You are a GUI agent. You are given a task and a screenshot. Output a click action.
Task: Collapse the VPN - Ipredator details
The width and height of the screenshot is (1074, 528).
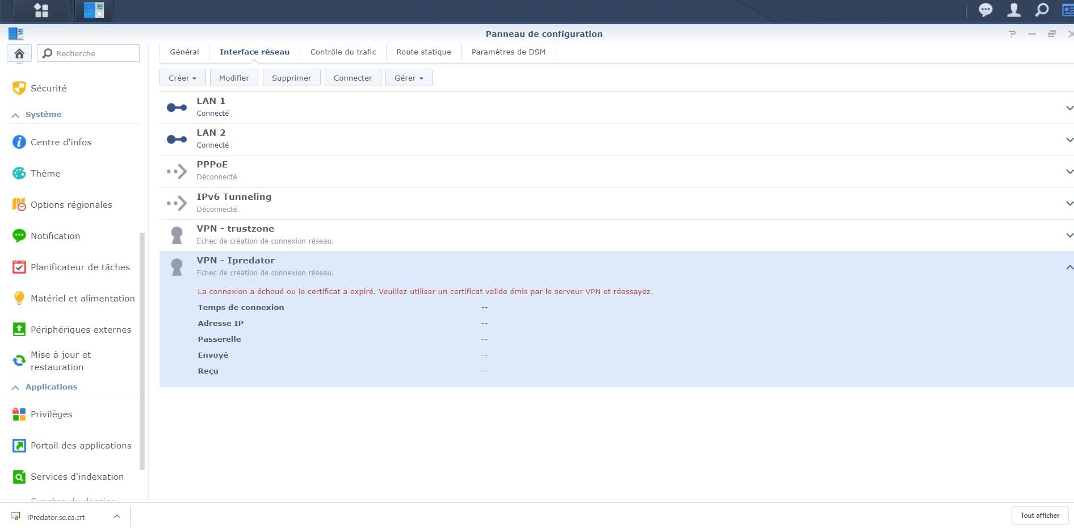click(1069, 267)
